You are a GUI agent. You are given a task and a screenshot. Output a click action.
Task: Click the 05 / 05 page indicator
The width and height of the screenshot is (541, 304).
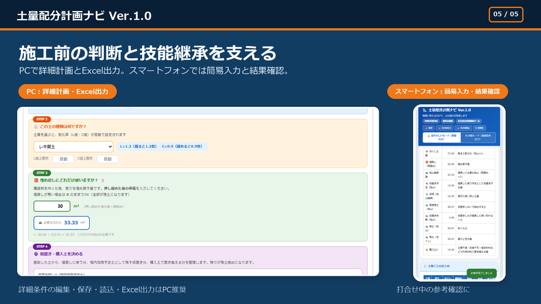coord(506,15)
